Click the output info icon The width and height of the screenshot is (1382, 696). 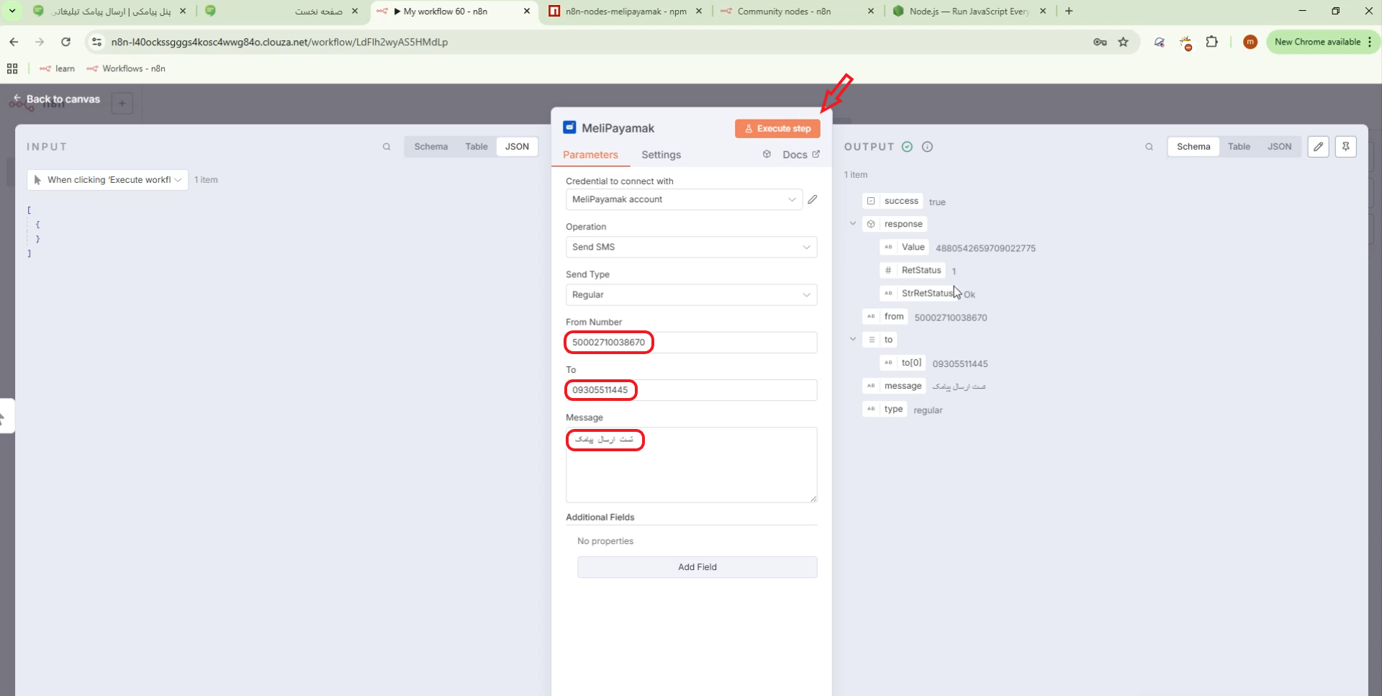[927, 147]
